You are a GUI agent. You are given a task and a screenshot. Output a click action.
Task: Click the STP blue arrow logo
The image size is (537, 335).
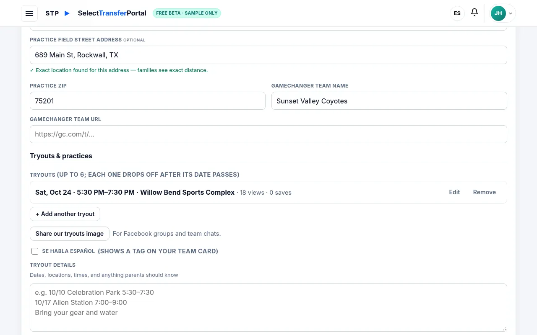[67, 13]
